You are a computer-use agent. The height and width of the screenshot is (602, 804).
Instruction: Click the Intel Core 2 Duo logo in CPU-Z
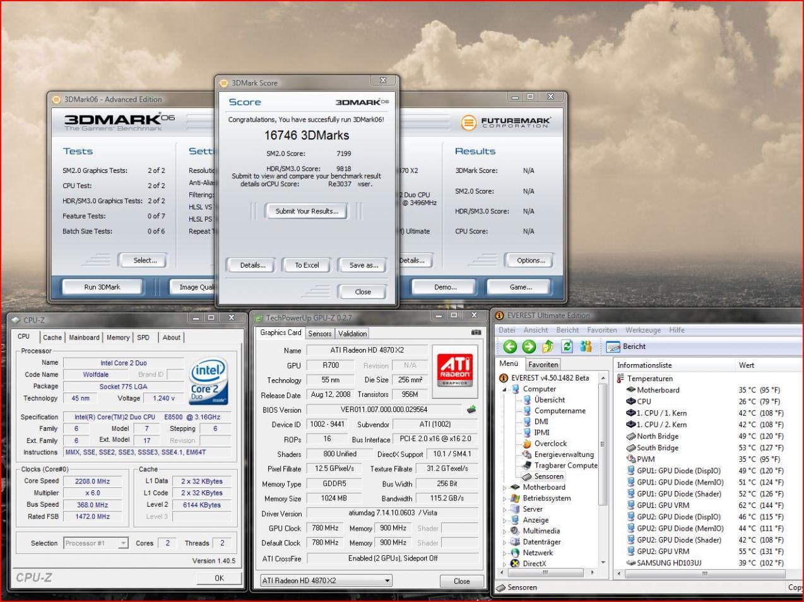click(208, 381)
